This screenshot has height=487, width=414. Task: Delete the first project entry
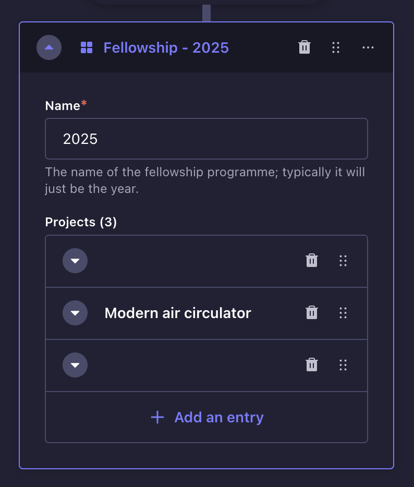pyautogui.click(x=312, y=261)
